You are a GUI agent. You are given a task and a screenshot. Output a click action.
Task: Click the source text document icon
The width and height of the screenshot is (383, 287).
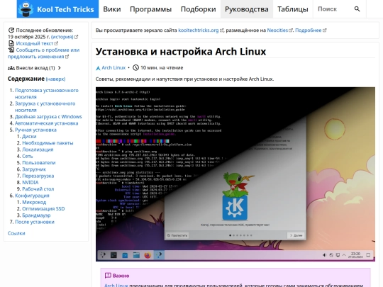[x=11, y=43]
